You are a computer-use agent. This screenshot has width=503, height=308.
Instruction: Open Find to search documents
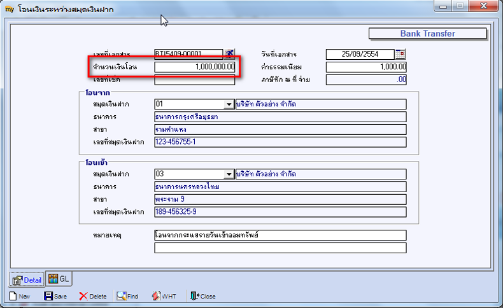click(127, 296)
